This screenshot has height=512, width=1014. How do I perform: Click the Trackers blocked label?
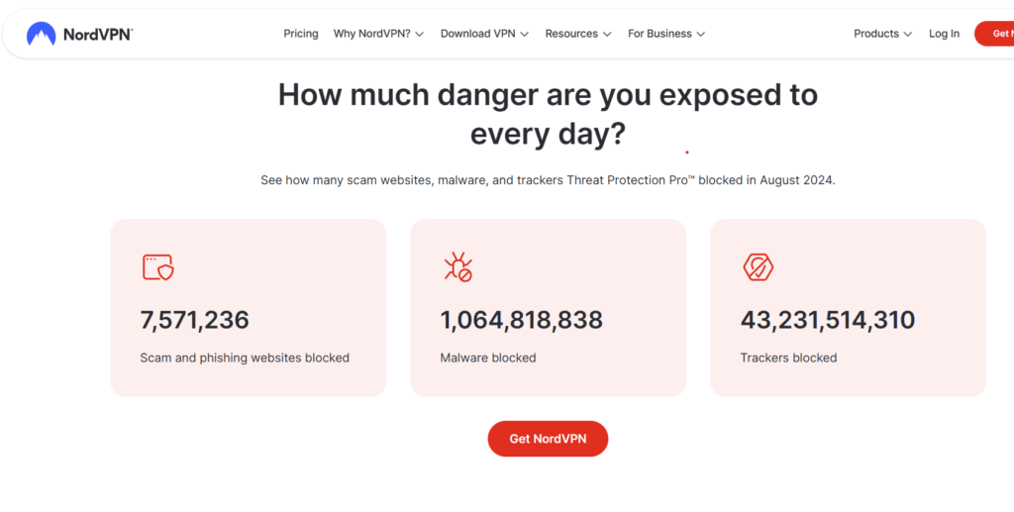788,358
